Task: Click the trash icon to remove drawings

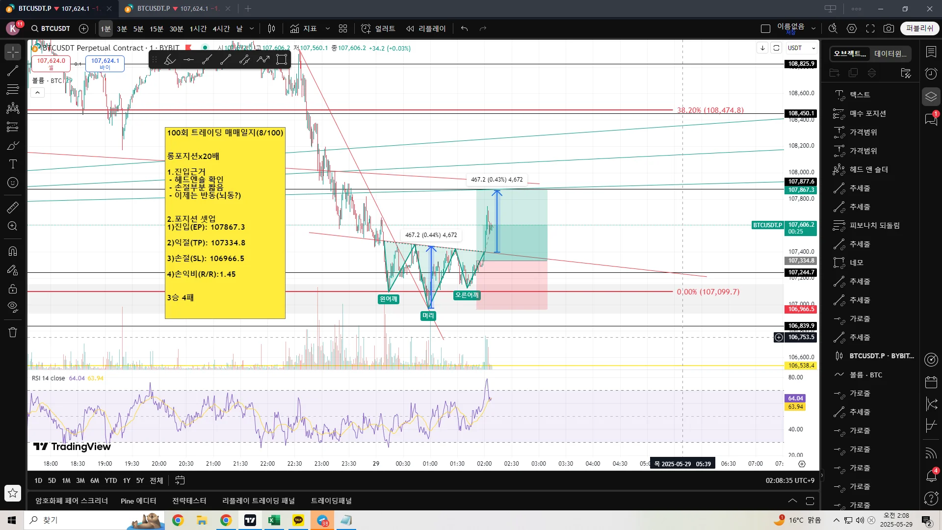Action: [13, 332]
